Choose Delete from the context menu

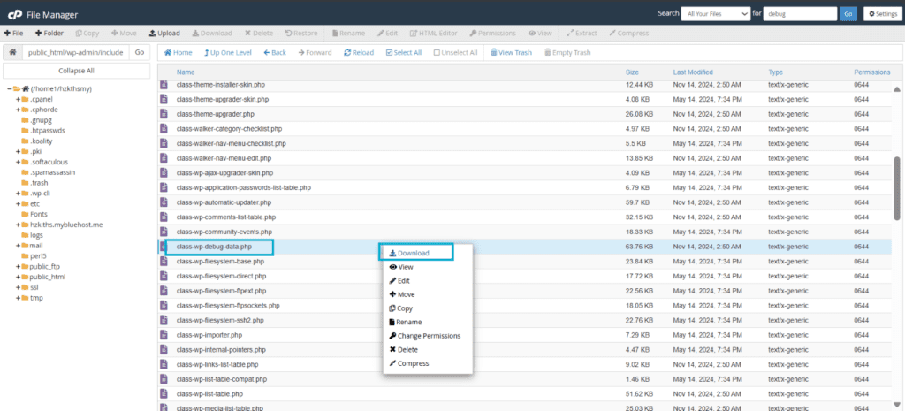click(403, 349)
